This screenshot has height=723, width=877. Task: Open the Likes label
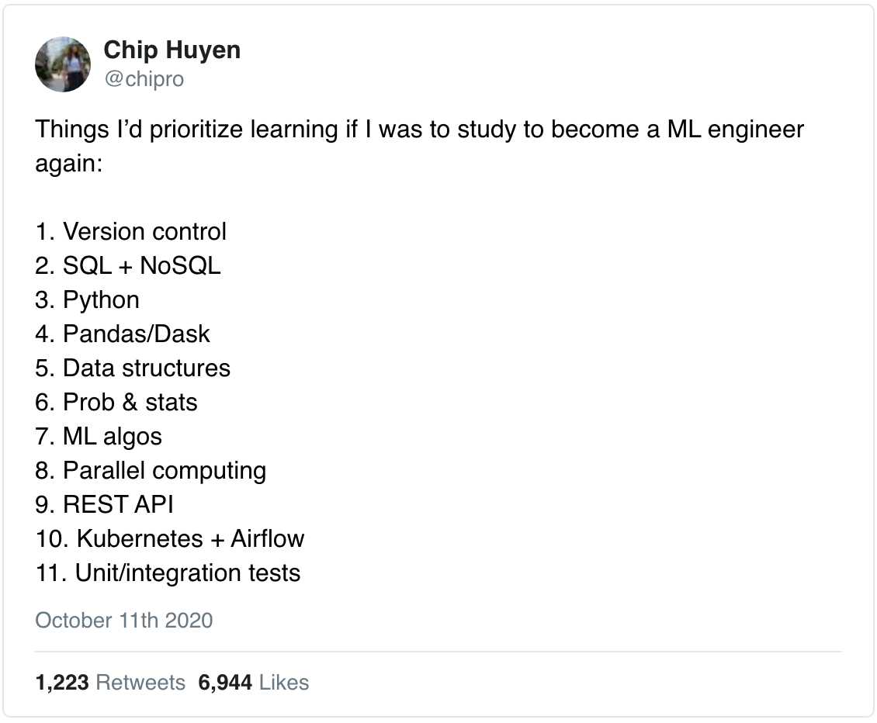pyautogui.click(x=283, y=683)
